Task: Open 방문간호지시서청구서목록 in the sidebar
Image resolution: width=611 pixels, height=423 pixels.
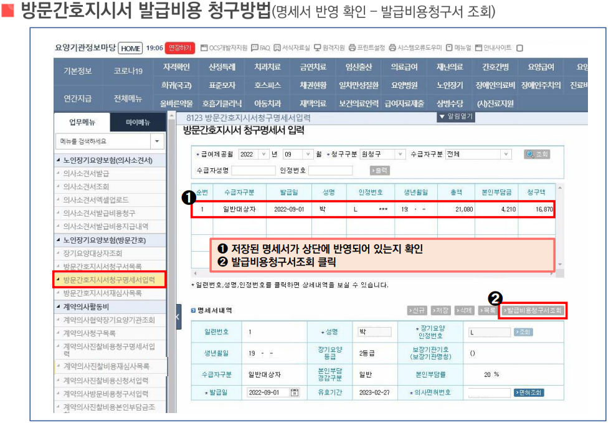Action: (103, 267)
